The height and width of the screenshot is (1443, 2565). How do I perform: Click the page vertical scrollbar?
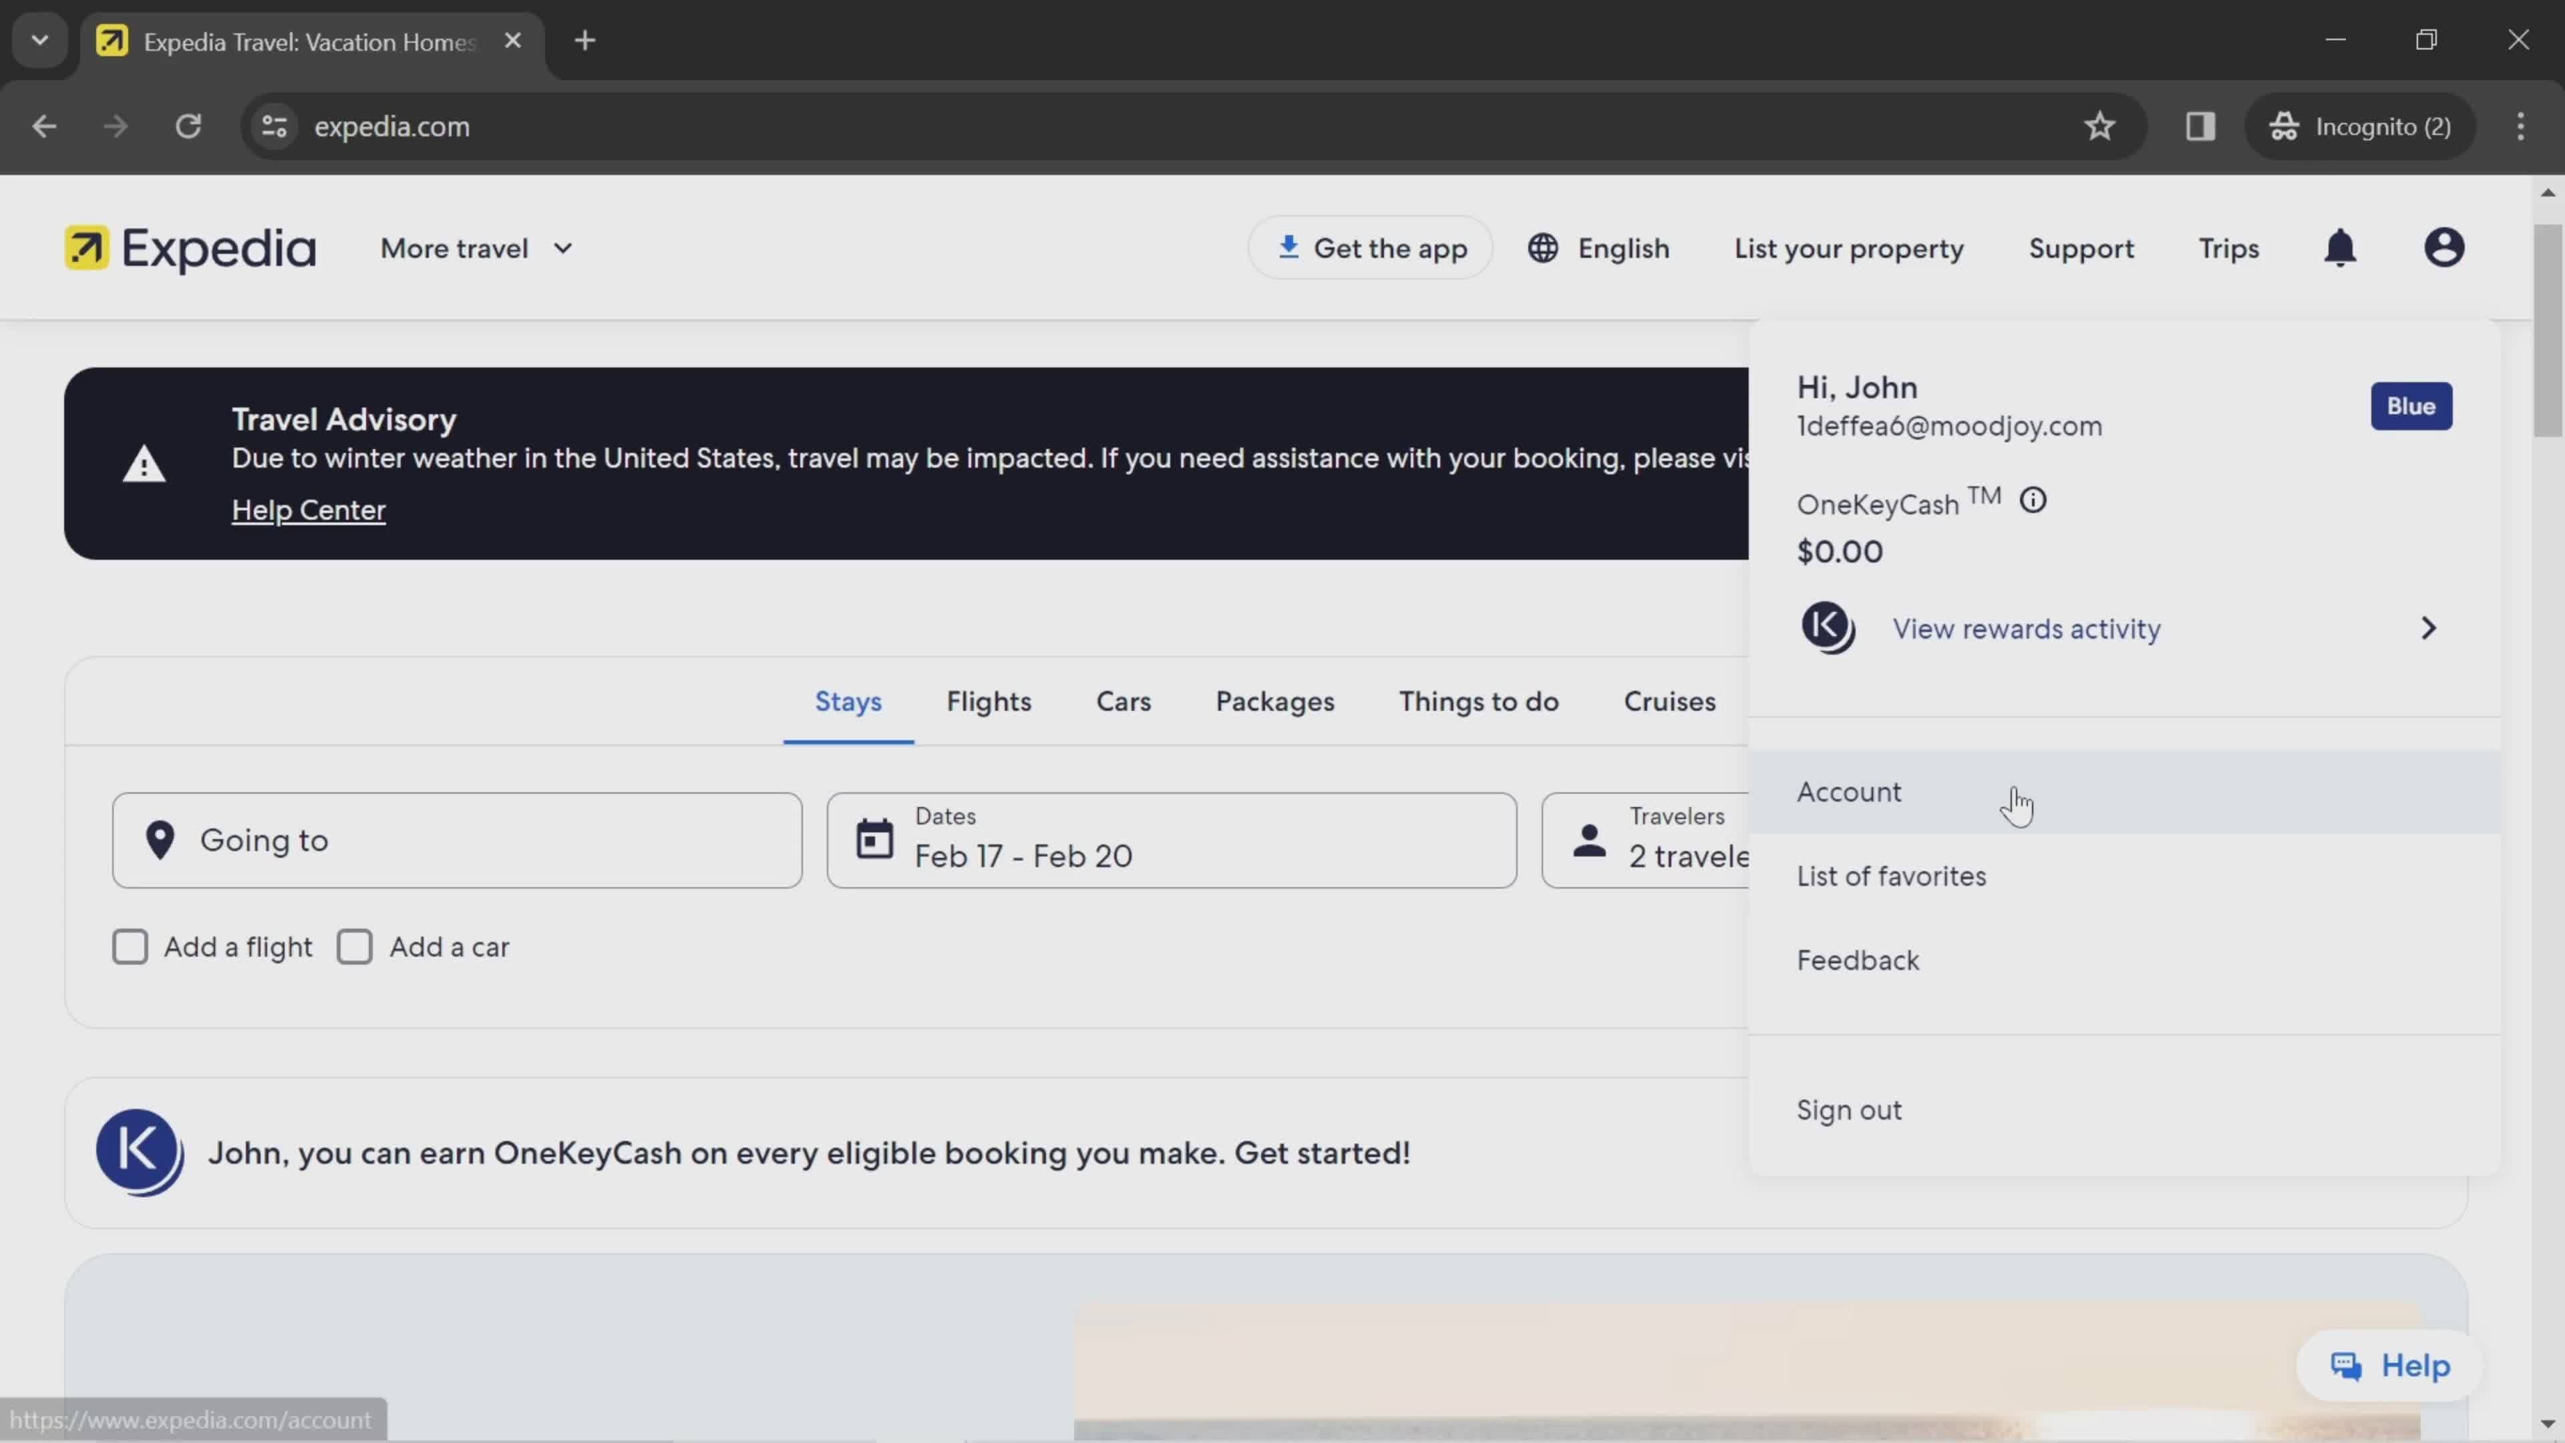coord(2548,329)
